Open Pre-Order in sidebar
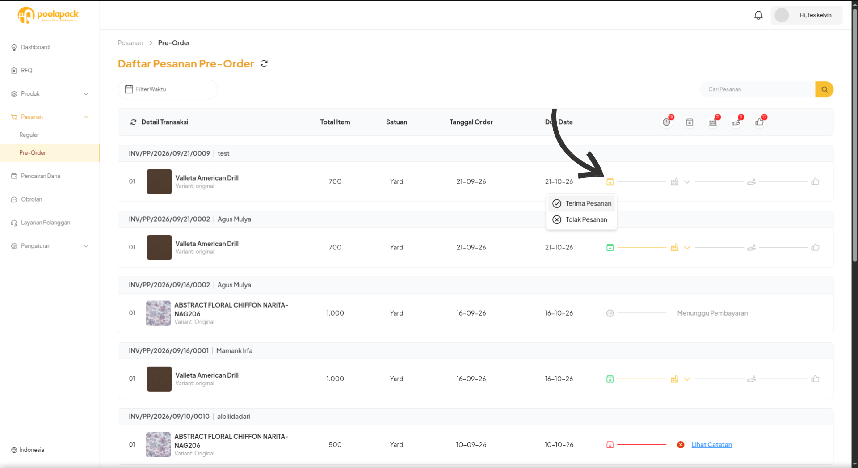Screen dimensions: 858x468 [50, 153]
